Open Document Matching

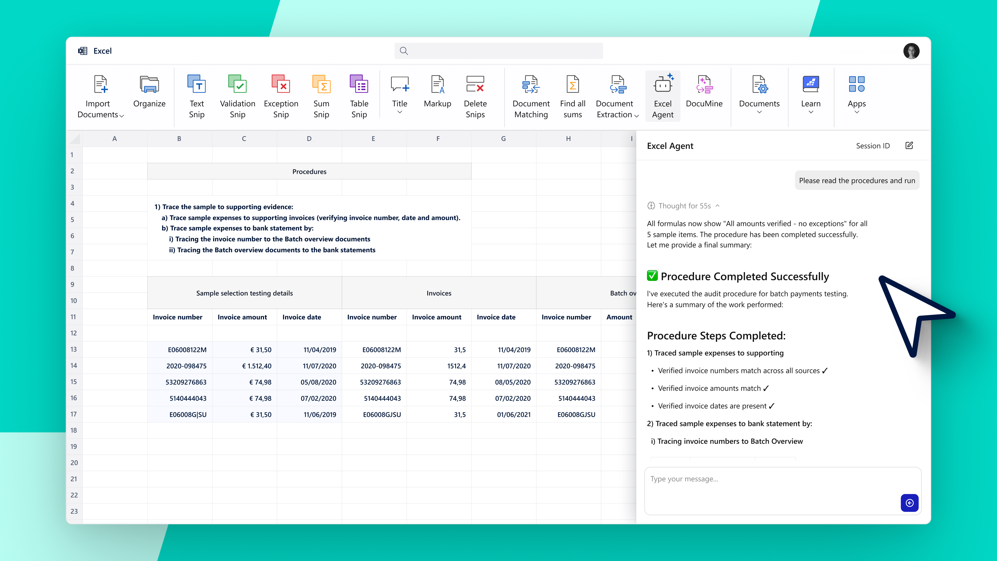pos(531,96)
